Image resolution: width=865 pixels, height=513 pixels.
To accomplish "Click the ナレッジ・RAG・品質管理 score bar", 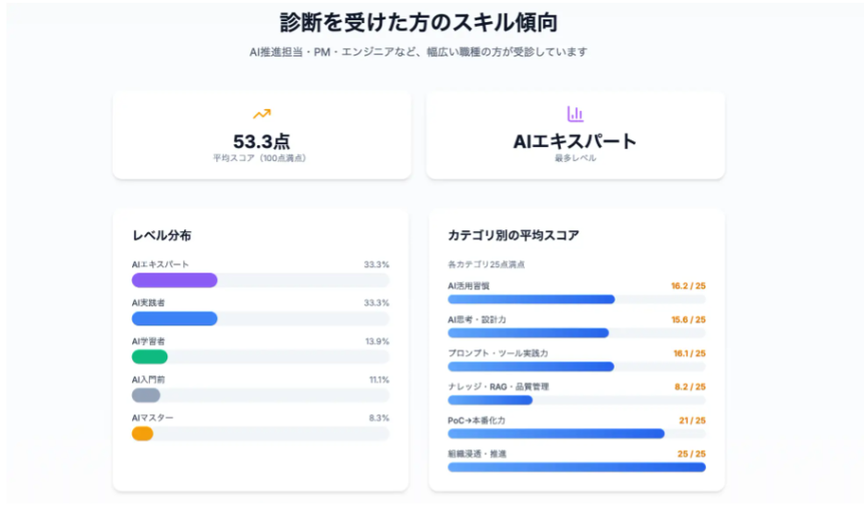I will pyautogui.click(x=490, y=400).
